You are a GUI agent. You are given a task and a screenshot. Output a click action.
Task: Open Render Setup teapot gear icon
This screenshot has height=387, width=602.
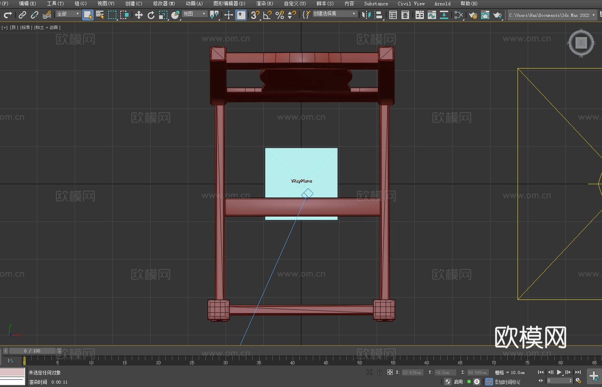473,15
